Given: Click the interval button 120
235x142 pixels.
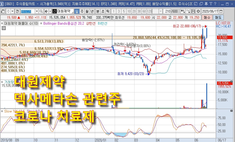Looking at the screenshot, I should (149, 11).
